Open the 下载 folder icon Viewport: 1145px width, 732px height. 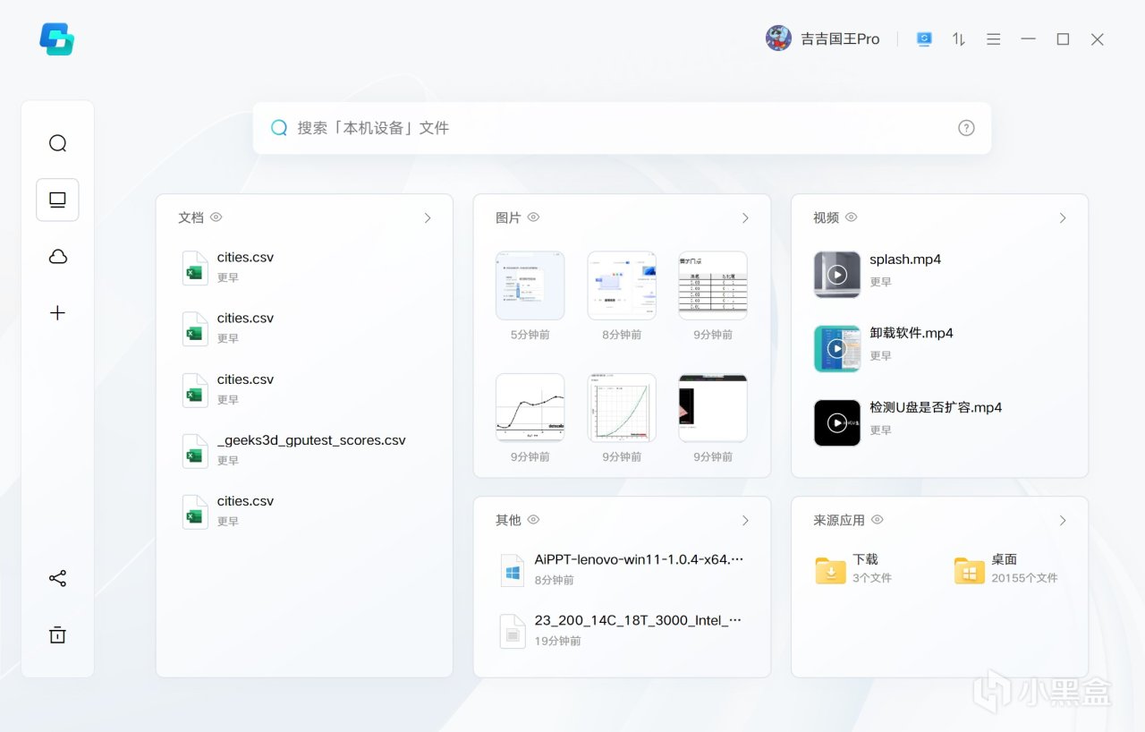[x=831, y=570]
